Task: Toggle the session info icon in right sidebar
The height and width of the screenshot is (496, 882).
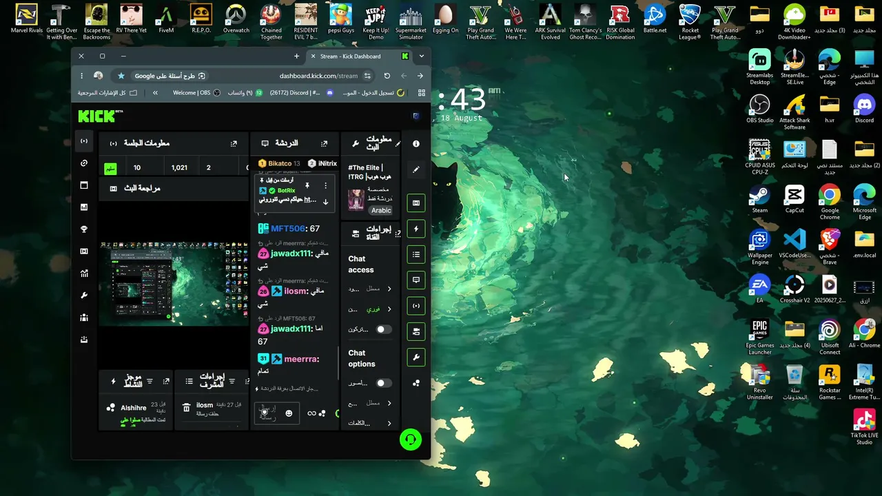Action: (x=416, y=306)
